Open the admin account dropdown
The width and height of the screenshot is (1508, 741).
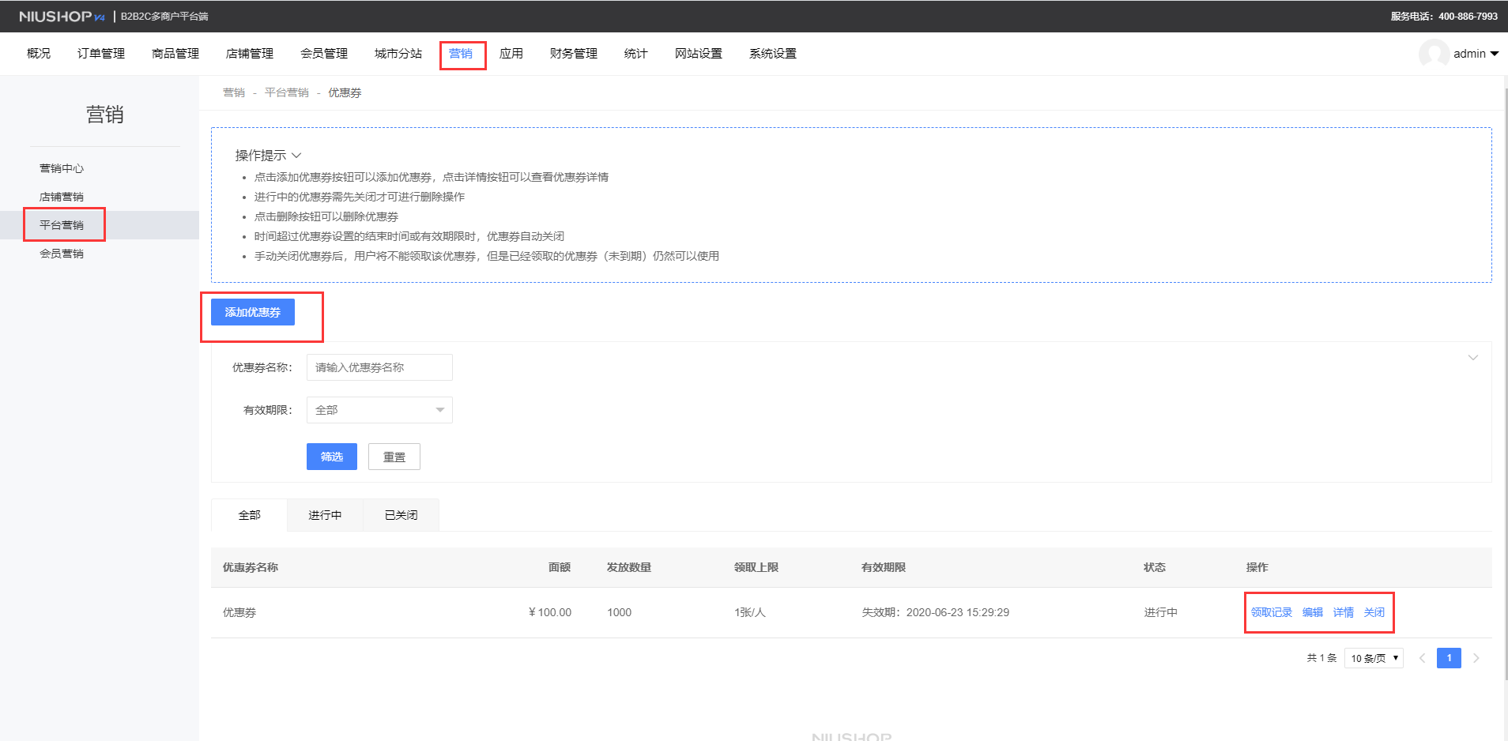[x=1476, y=54]
